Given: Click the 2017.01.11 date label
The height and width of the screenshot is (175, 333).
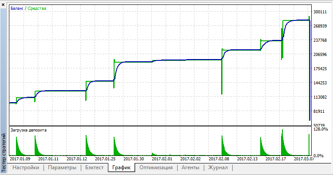Looking at the screenshot, I should pyautogui.click(x=48, y=159).
